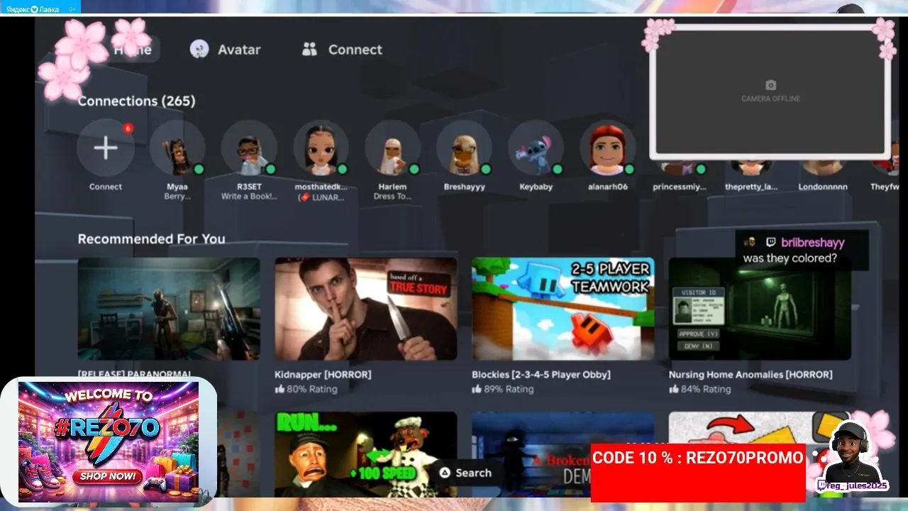
Task: Open the RUN +100 SPEED game thumbnail
Action: (366, 454)
